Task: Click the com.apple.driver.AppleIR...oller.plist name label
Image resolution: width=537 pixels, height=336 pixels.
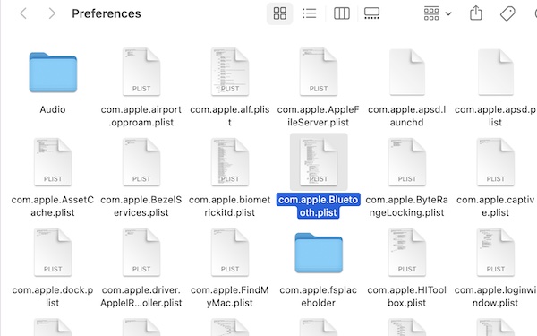Action: tap(141, 297)
